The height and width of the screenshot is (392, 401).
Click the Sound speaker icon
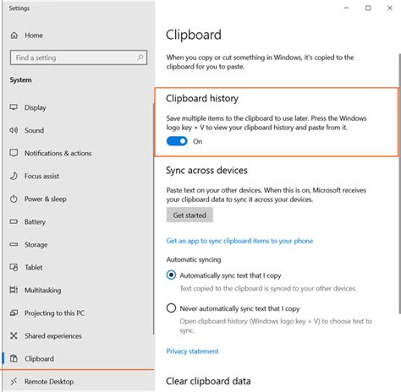[x=14, y=130]
